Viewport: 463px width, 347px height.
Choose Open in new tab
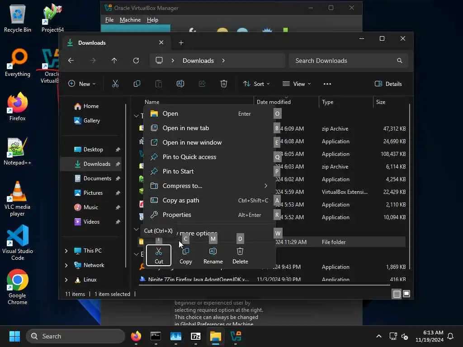point(208,128)
